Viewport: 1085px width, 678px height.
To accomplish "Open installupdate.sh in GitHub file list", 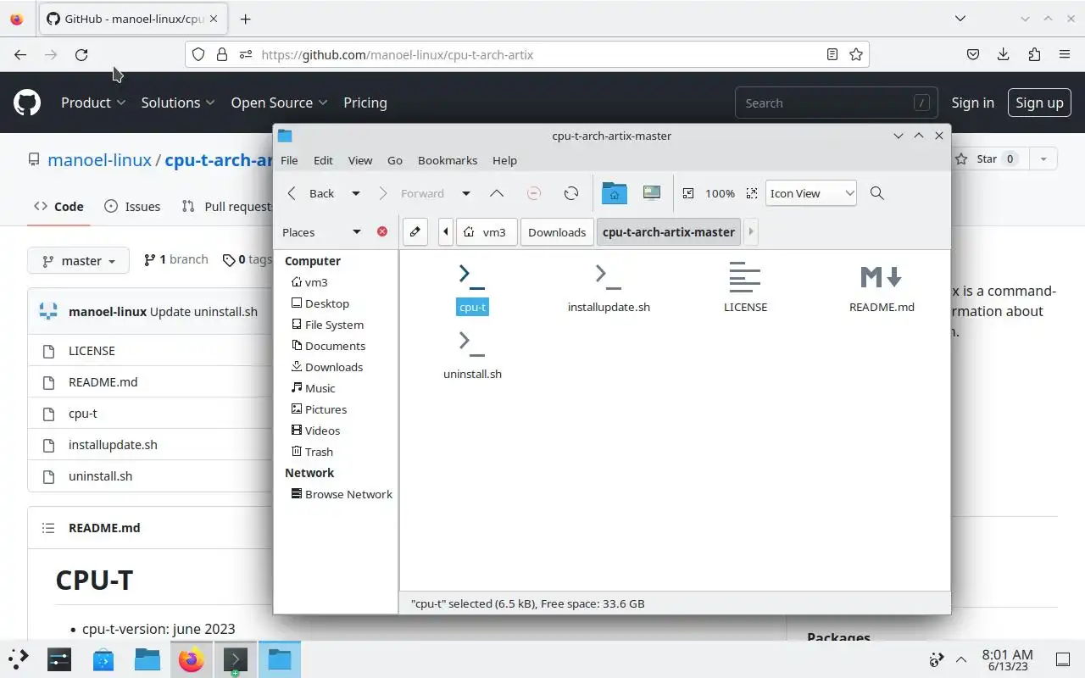I will tap(113, 445).
